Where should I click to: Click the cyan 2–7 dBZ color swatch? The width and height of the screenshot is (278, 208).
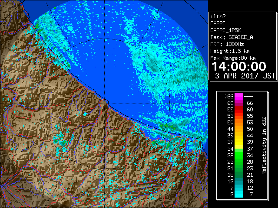tap(239, 194)
